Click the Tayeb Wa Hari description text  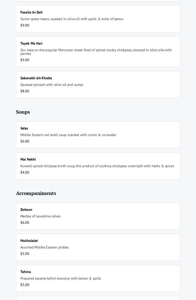(x=96, y=52)
